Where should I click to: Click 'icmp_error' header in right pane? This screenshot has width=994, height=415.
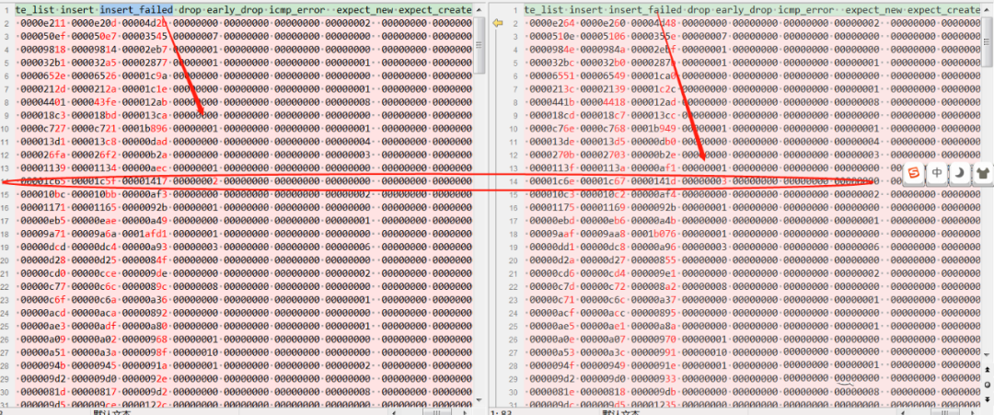point(805,10)
